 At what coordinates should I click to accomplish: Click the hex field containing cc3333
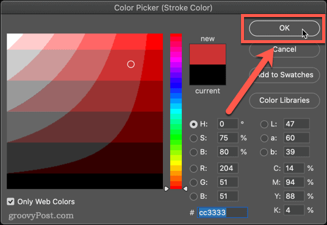pyautogui.click(x=222, y=212)
